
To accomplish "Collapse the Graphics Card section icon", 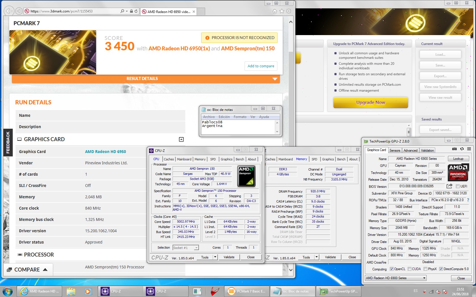I will (181, 139).
